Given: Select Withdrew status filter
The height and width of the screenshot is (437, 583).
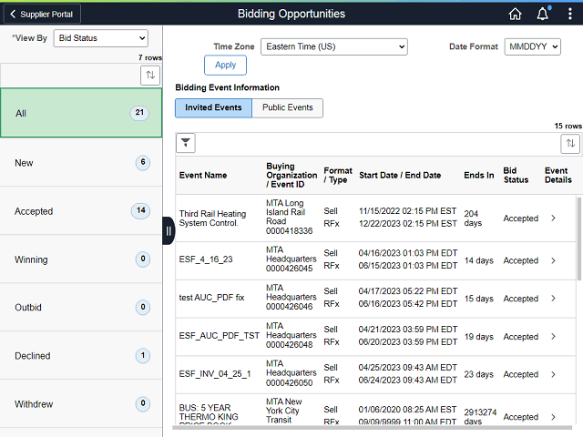Looking at the screenshot, I should (81, 403).
